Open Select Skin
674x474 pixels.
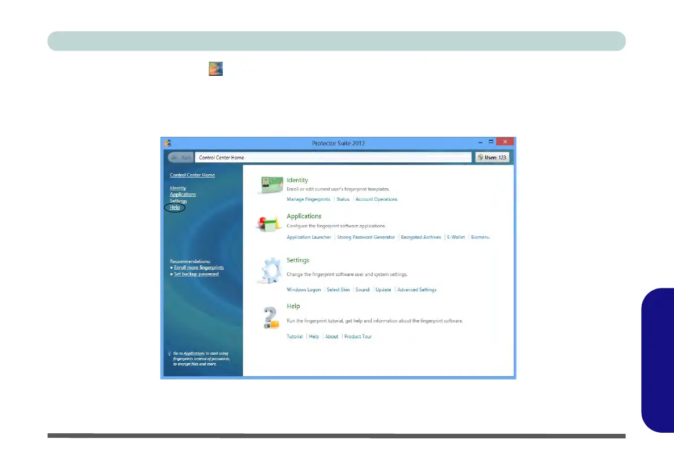coord(338,290)
